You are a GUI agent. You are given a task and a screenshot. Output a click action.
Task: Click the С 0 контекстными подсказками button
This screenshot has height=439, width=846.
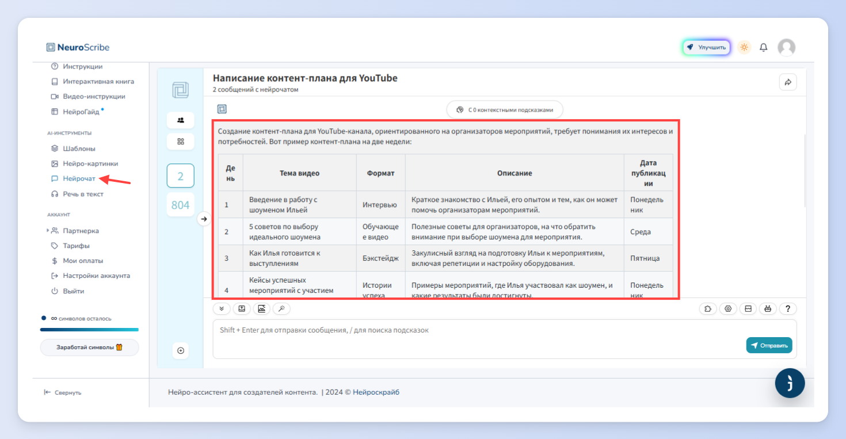point(505,109)
